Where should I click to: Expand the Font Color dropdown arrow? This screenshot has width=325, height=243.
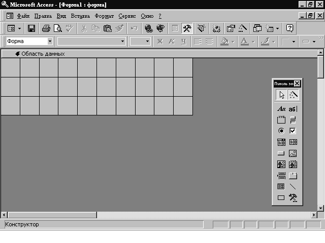pos(253,42)
